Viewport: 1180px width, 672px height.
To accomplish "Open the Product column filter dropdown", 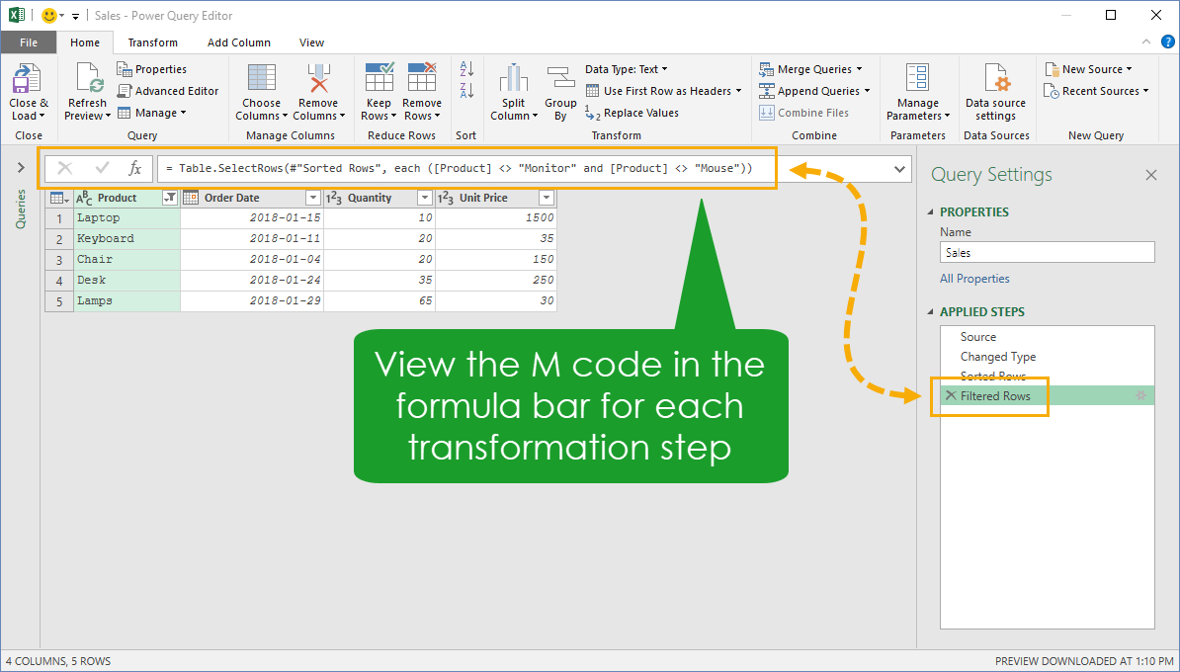I will (x=170, y=198).
